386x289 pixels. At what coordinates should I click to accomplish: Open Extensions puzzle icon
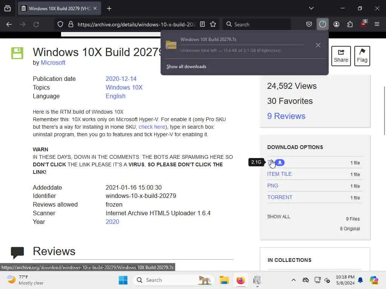click(x=350, y=24)
